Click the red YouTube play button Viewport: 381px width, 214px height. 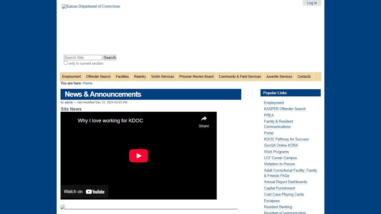[x=138, y=156]
